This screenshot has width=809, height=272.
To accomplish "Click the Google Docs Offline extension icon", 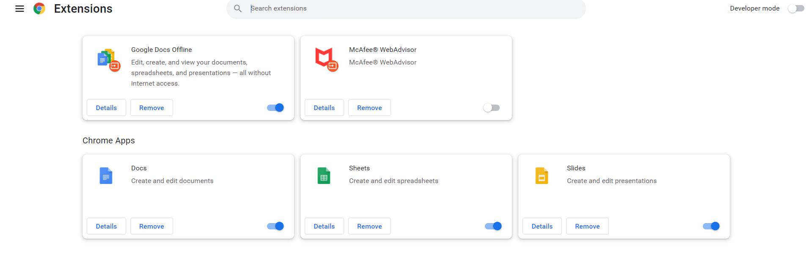I will click(109, 60).
